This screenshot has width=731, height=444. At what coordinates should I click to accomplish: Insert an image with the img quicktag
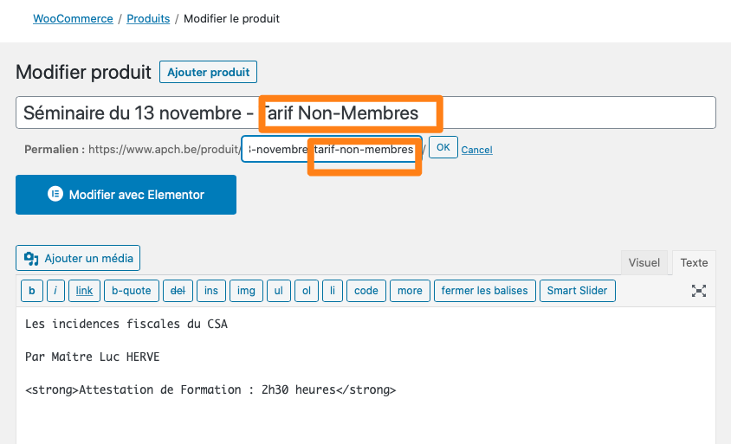pyautogui.click(x=246, y=291)
